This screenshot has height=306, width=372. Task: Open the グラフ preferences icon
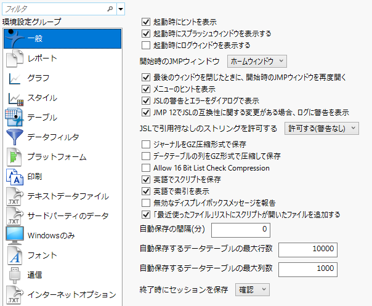tap(15, 78)
